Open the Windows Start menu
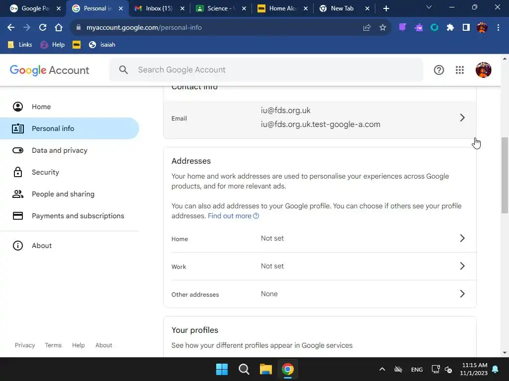The image size is (509, 381). coord(222,369)
